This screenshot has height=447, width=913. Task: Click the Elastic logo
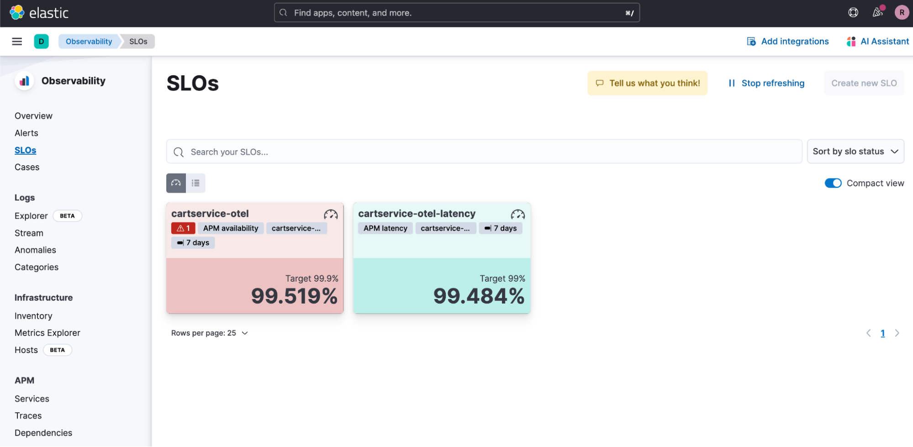[x=39, y=13]
